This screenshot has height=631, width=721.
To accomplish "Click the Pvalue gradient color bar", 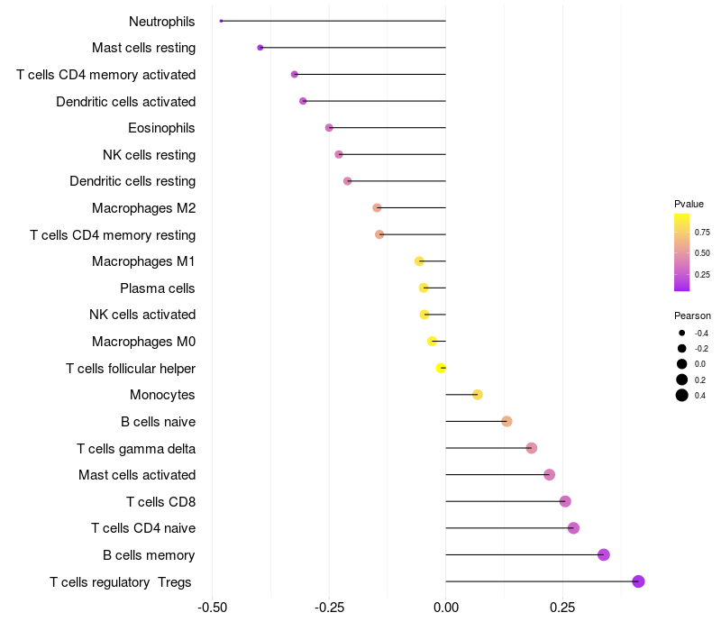I will coord(682,252).
